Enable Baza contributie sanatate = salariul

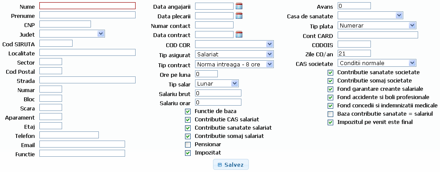[331, 114]
